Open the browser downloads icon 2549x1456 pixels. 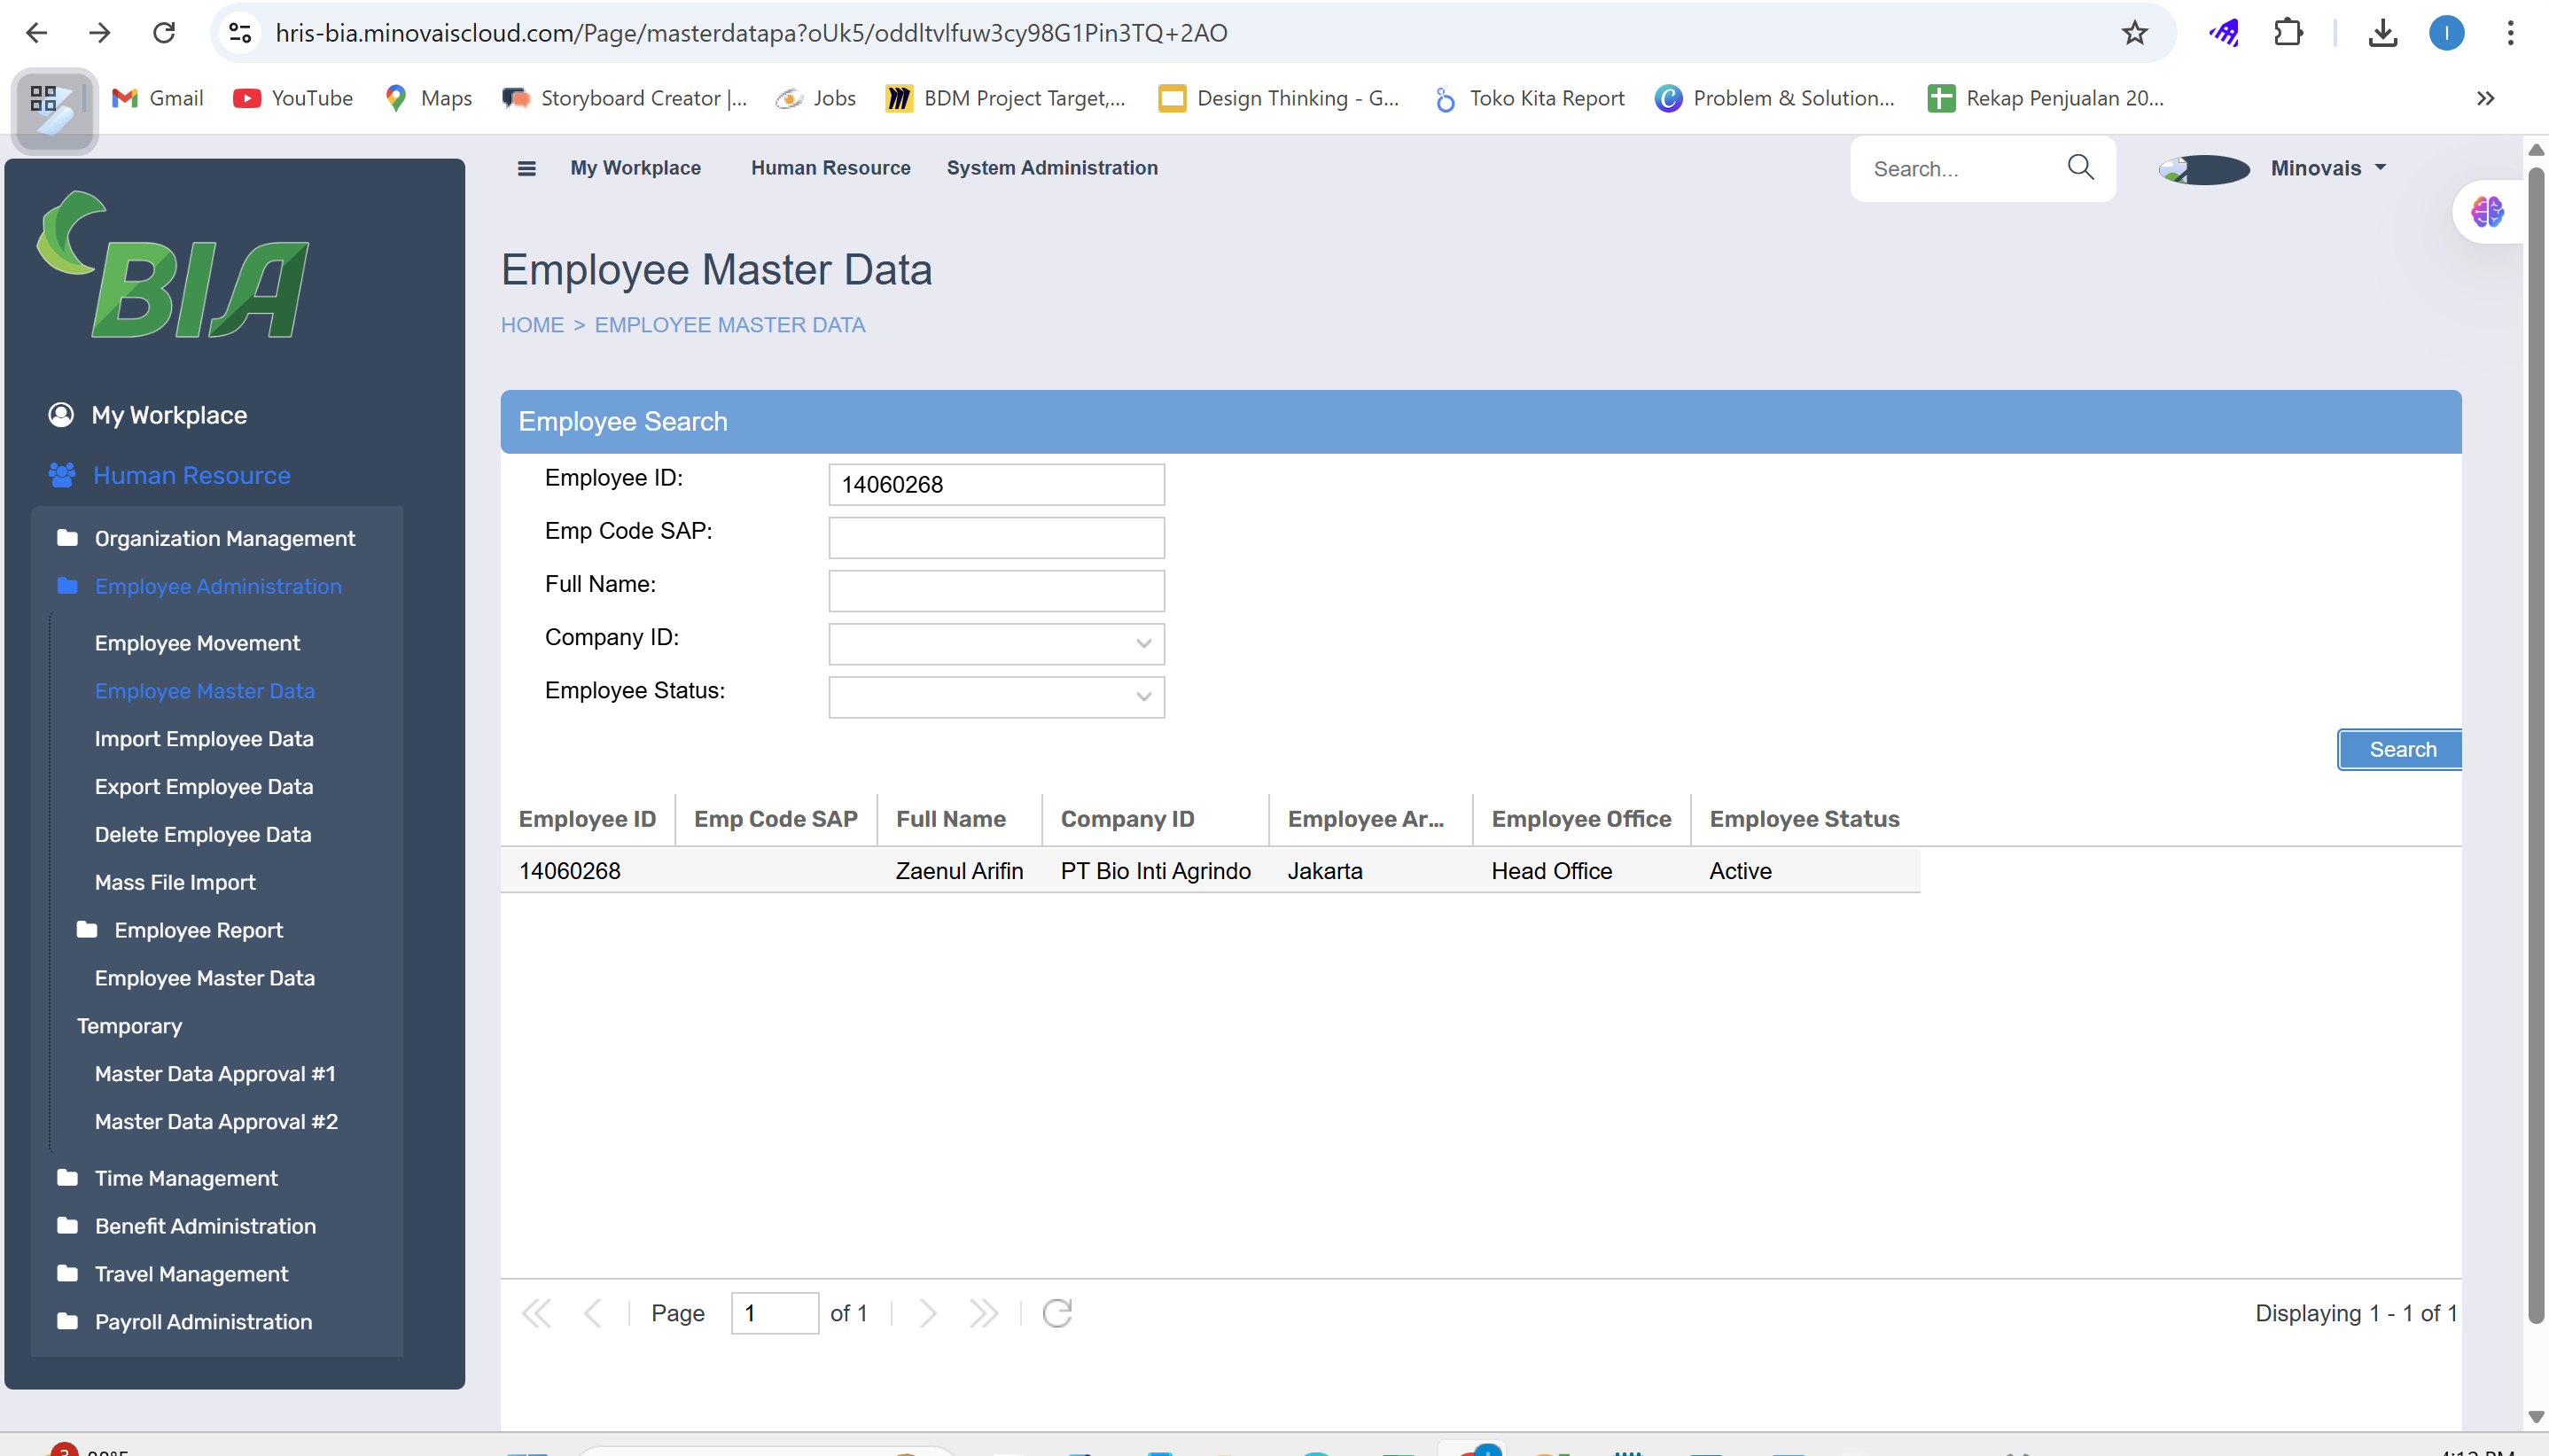point(2383,33)
